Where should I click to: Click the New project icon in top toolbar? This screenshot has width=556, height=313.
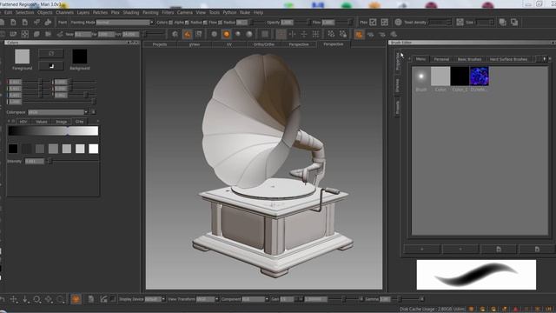coord(2,23)
